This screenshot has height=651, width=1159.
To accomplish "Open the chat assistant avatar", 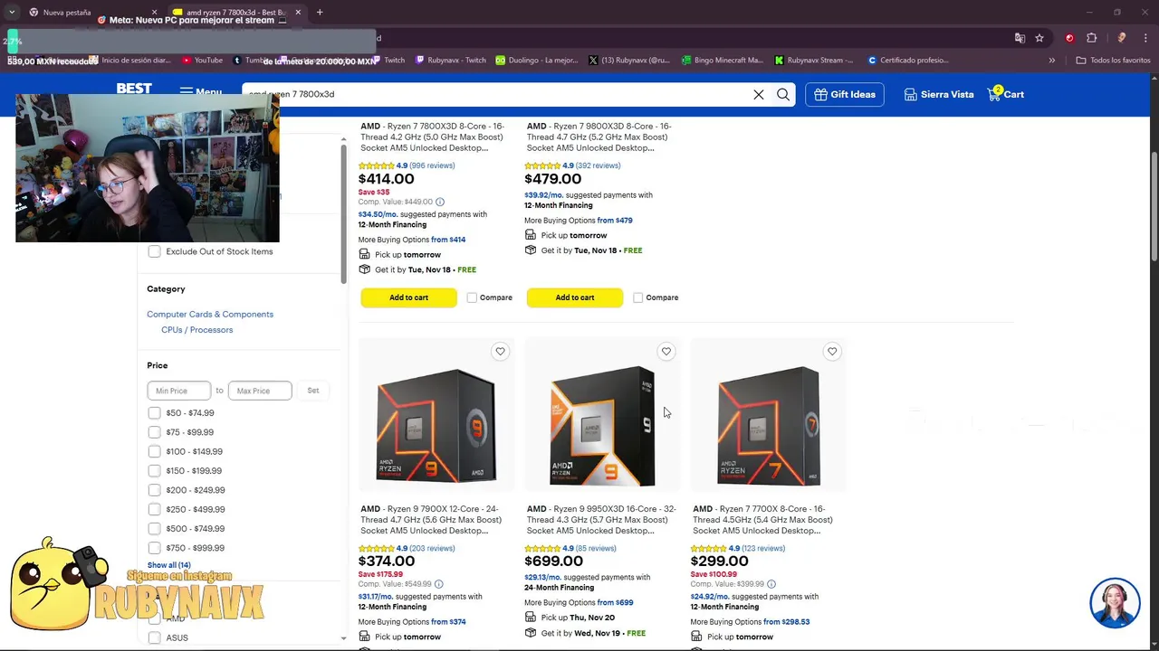I will pyautogui.click(x=1115, y=603).
